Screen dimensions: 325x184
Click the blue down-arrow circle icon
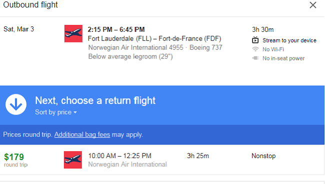(x=16, y=104)
